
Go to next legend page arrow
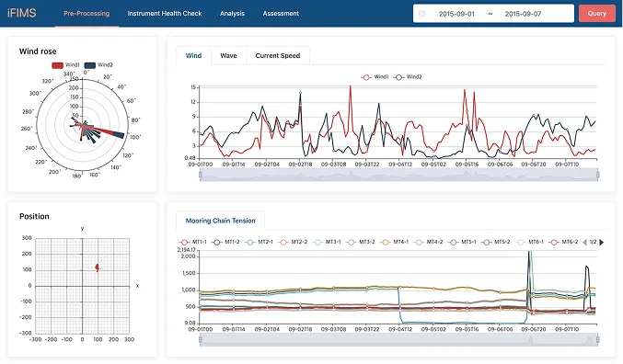point(602,242)
